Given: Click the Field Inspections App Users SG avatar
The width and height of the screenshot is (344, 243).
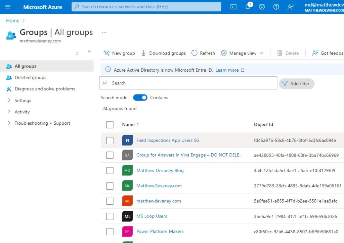Looking at the screenshot, I should click(127, 140).
